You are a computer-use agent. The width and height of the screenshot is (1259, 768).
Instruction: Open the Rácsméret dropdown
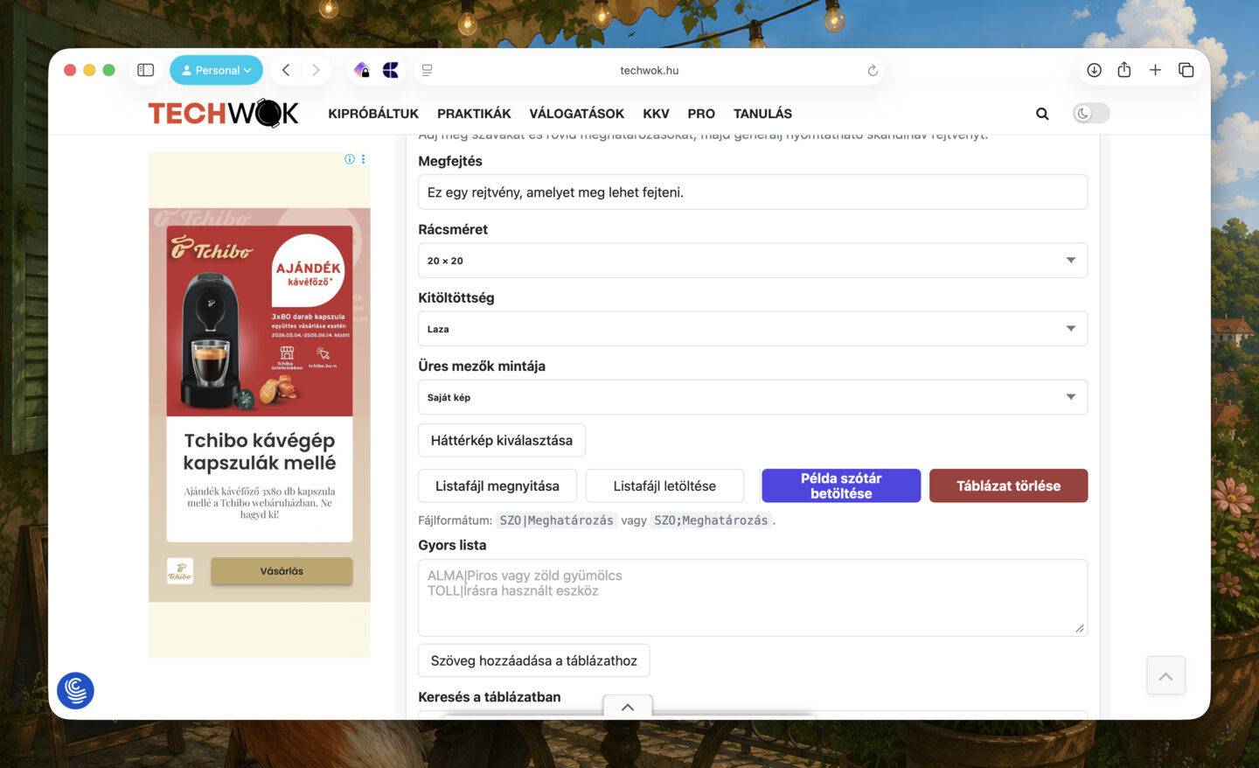[753, 261]
